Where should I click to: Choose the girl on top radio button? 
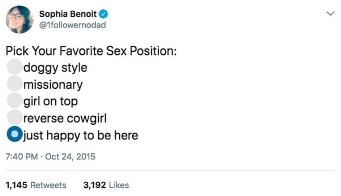pos(15,102)
